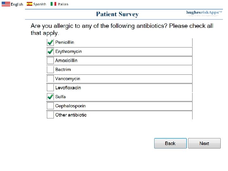
Task: Click the Italian flag icon
Action: pos(54,4)
